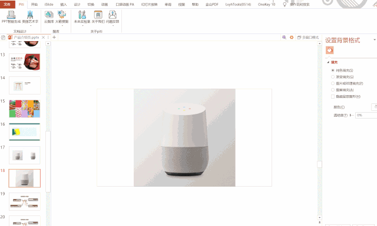Open a new document tab with plus
Screen dimensions: 377x226
point(54,37)
